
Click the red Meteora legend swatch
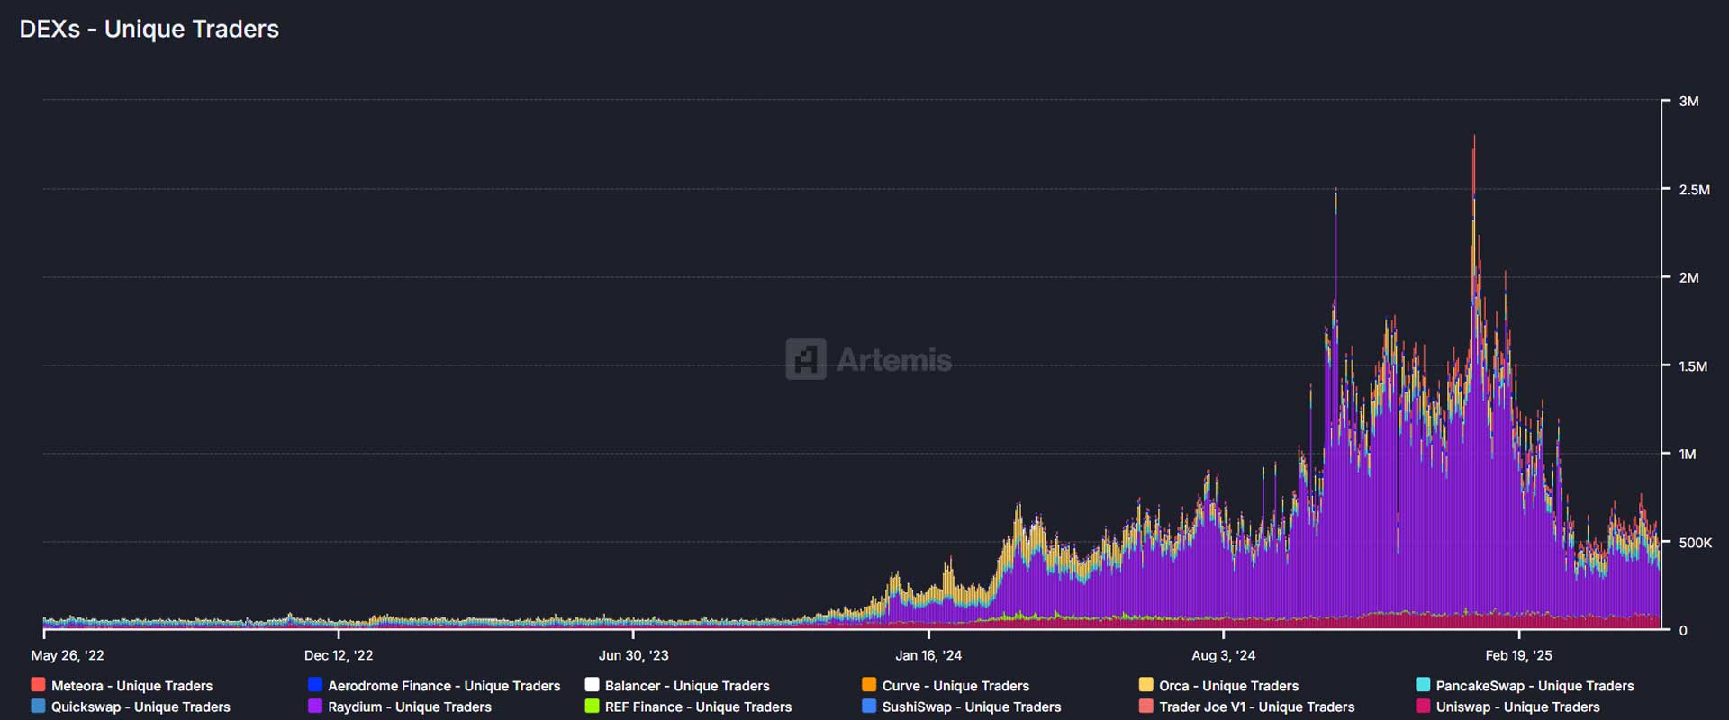[x=38, y=685]
